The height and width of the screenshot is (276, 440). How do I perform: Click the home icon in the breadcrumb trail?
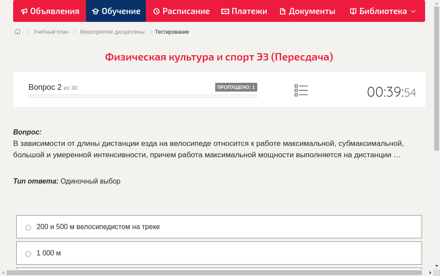[x=18, y=32]
